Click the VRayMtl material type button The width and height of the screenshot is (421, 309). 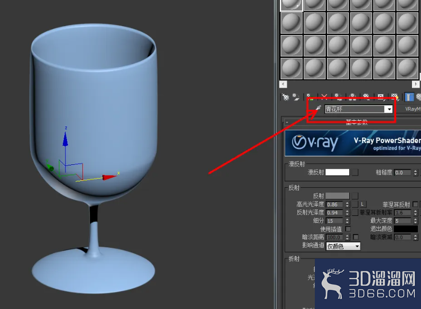pos(413,109)
